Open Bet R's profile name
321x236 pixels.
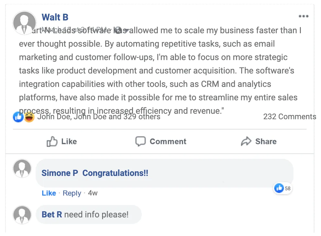[x=52, y=215]
